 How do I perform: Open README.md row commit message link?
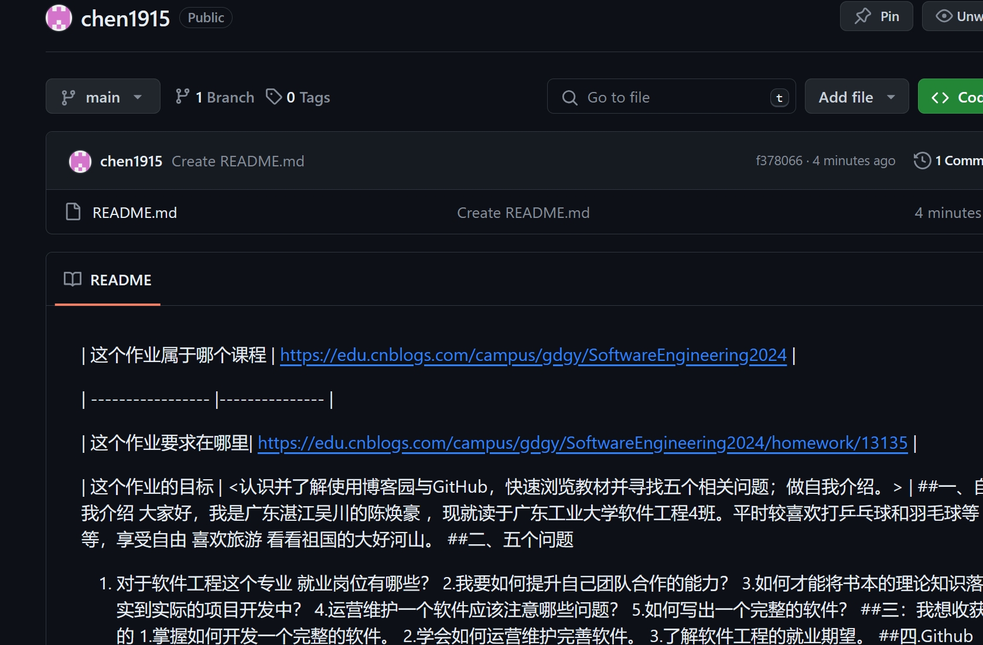point(523,212)
